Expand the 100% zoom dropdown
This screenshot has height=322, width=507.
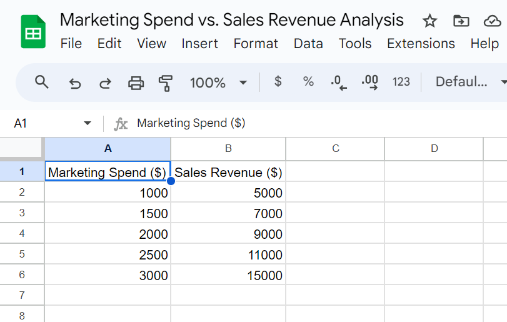click(218, 83)
